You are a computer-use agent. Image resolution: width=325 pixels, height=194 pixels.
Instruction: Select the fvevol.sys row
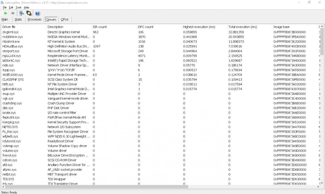(x=160, y=155)
